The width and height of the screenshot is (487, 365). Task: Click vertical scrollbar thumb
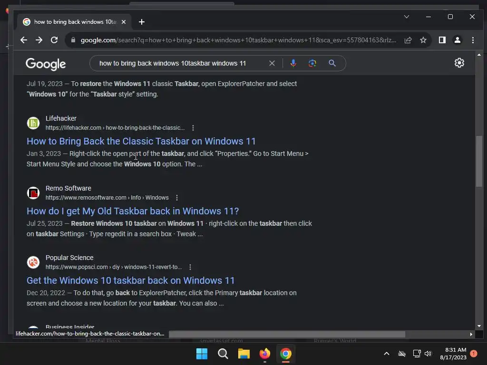[x=479, y=162]
